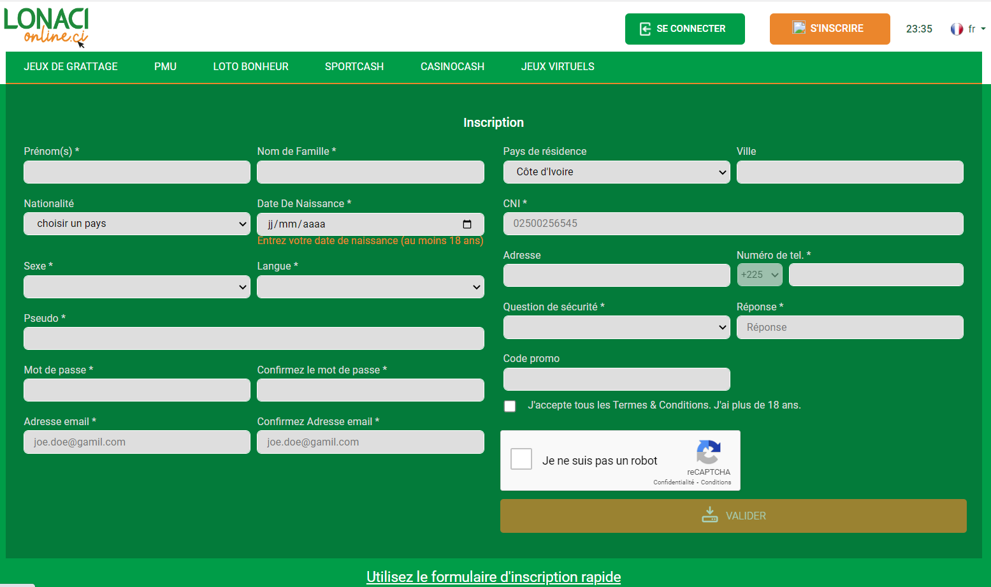This screenshot has height=587, width=991.
Task: Focus the Code promo input field
Action: coord(616,379)
